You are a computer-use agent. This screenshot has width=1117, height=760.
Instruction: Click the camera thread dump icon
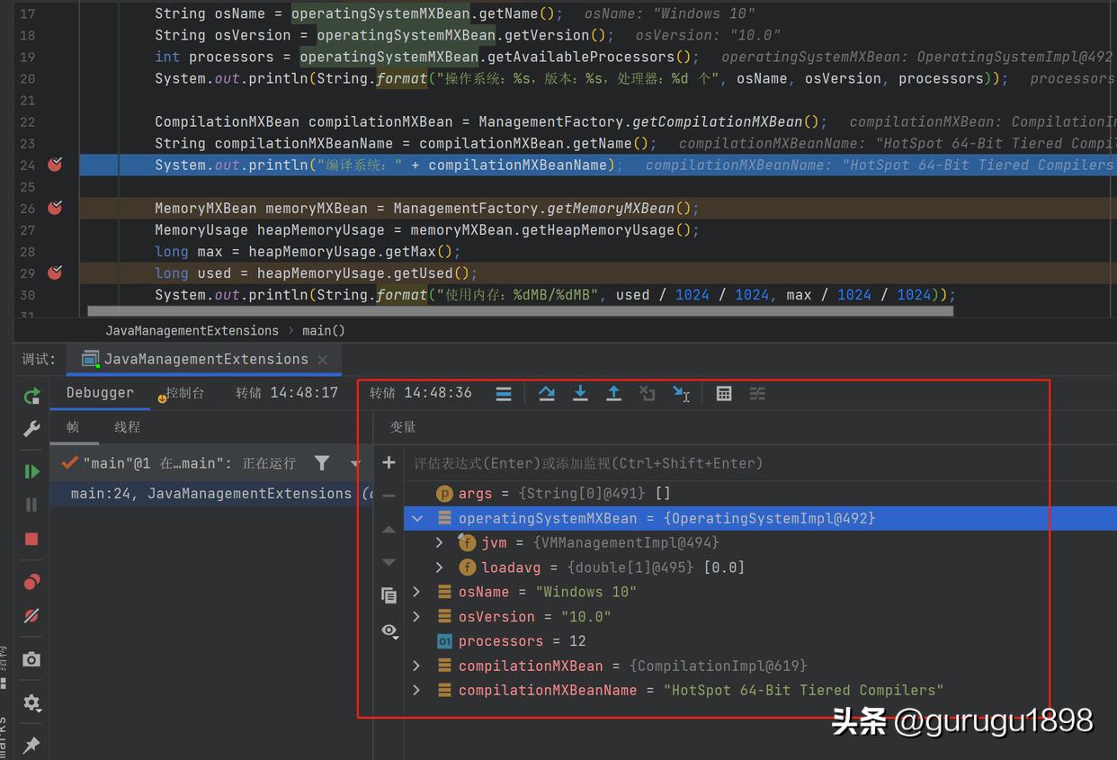pos(31,659)
